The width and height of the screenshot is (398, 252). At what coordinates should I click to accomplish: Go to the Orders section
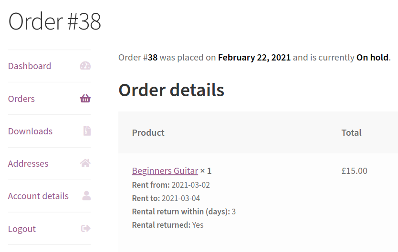[x=21, y=99]
